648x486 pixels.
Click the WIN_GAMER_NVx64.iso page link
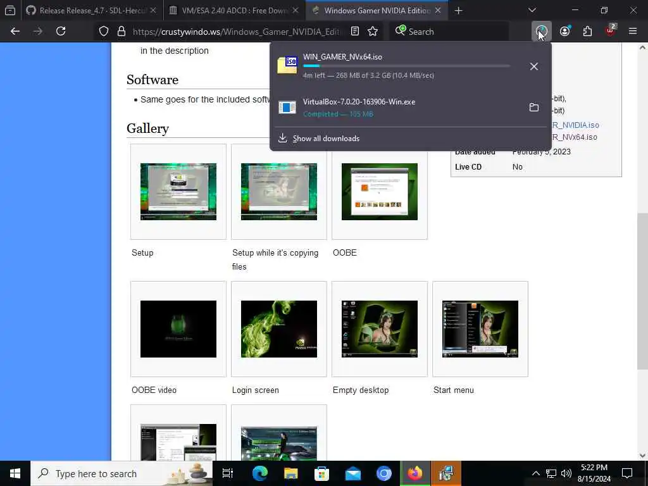[x=575, y=137]
